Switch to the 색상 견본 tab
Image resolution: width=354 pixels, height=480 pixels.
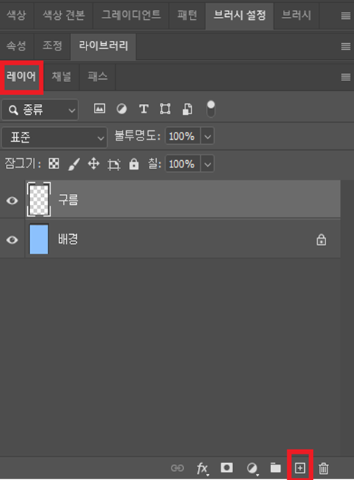(x=64, y=15)
